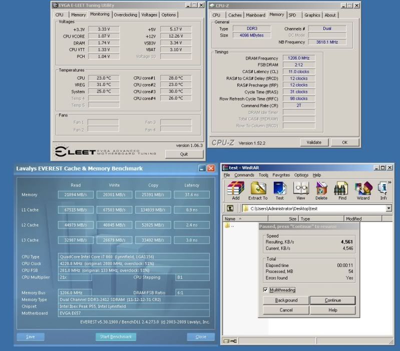The width and height of the screenshot is (400, 351).
Task: Click OK in the CPU-Z window
Action: pyautogui.click(x=345, y=142)
